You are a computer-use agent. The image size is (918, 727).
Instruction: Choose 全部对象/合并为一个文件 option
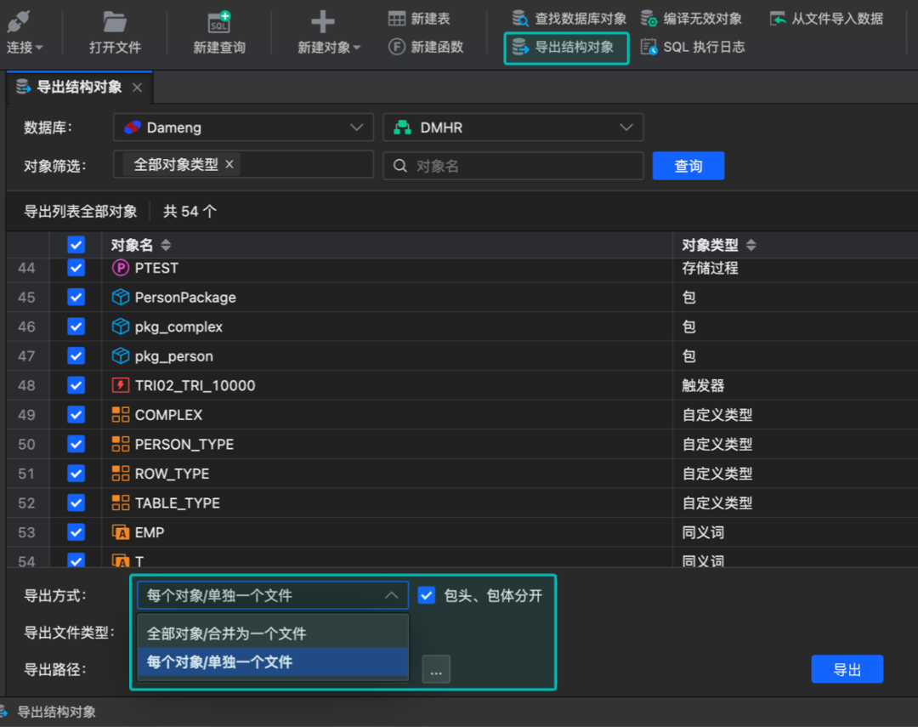click(x=273, y=633)
